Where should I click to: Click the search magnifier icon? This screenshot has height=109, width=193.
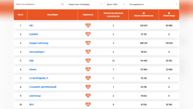62,4
